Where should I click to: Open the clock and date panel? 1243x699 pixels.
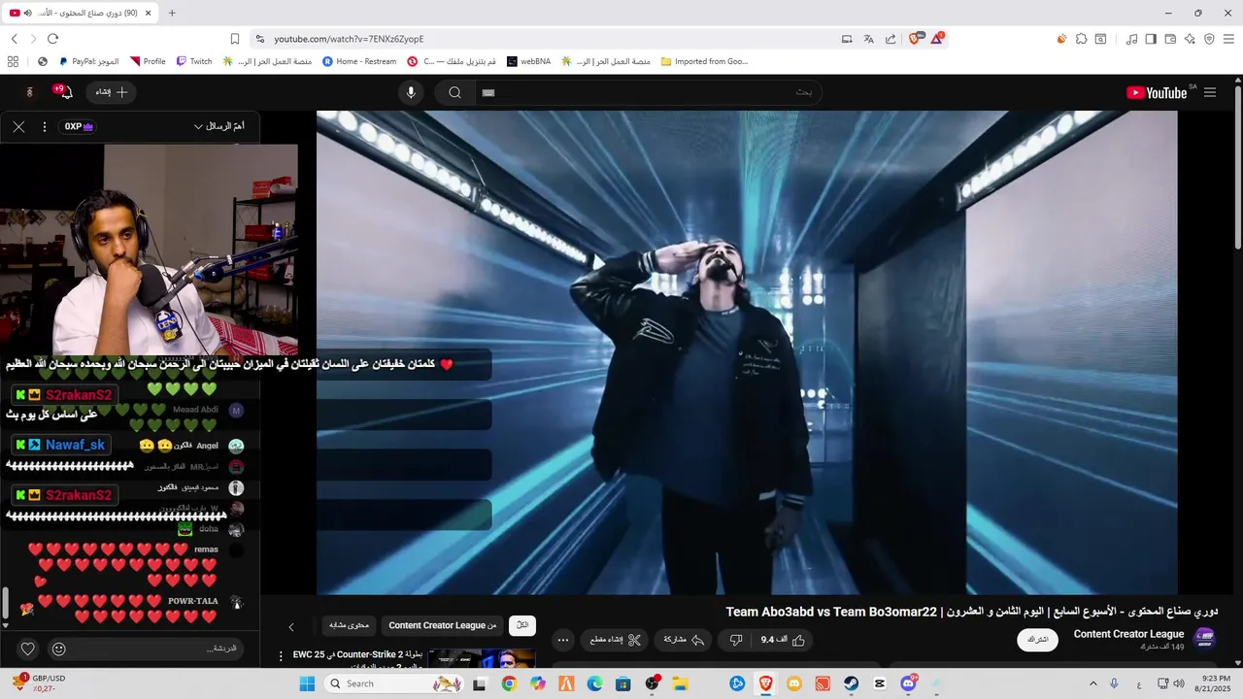coord(1216,683)
